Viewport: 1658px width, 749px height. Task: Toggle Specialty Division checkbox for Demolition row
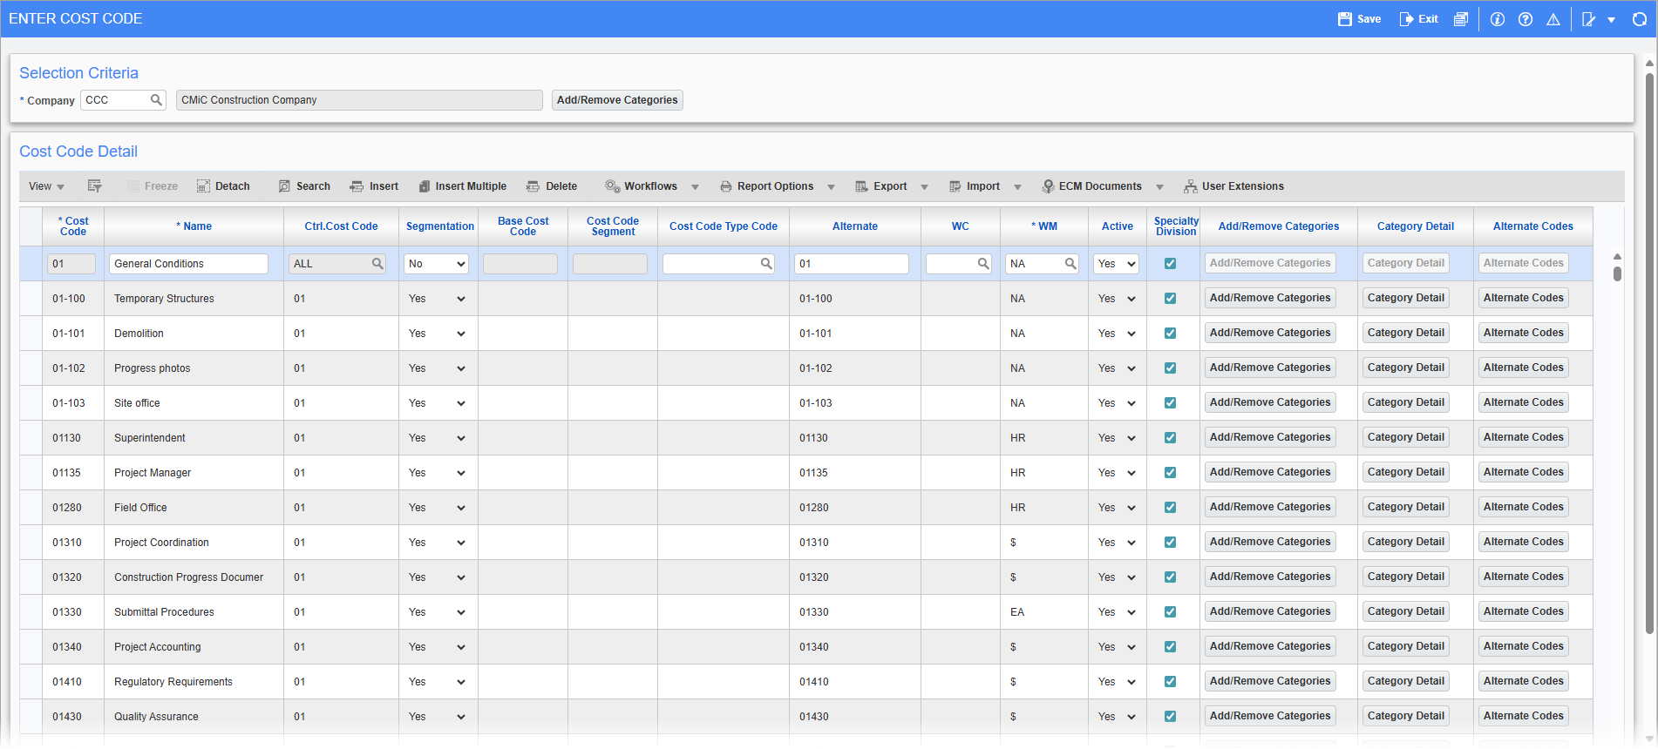[x=1170, y=334]
